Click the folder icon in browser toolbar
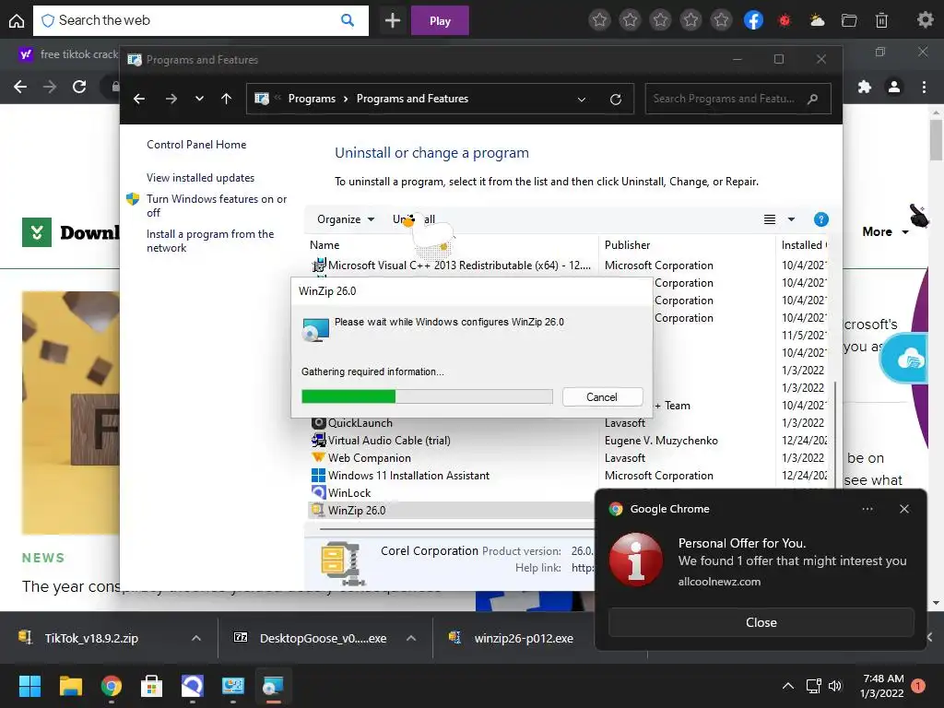Viewport: 944px width, 708px height. click(849, 20)
